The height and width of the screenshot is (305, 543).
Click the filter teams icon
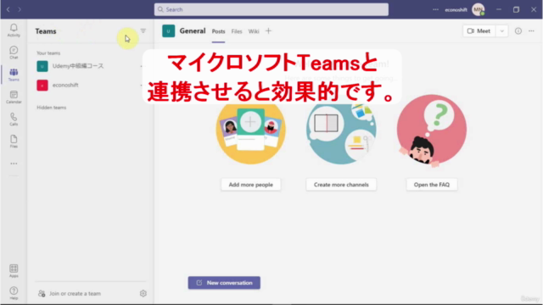(143, 31)
